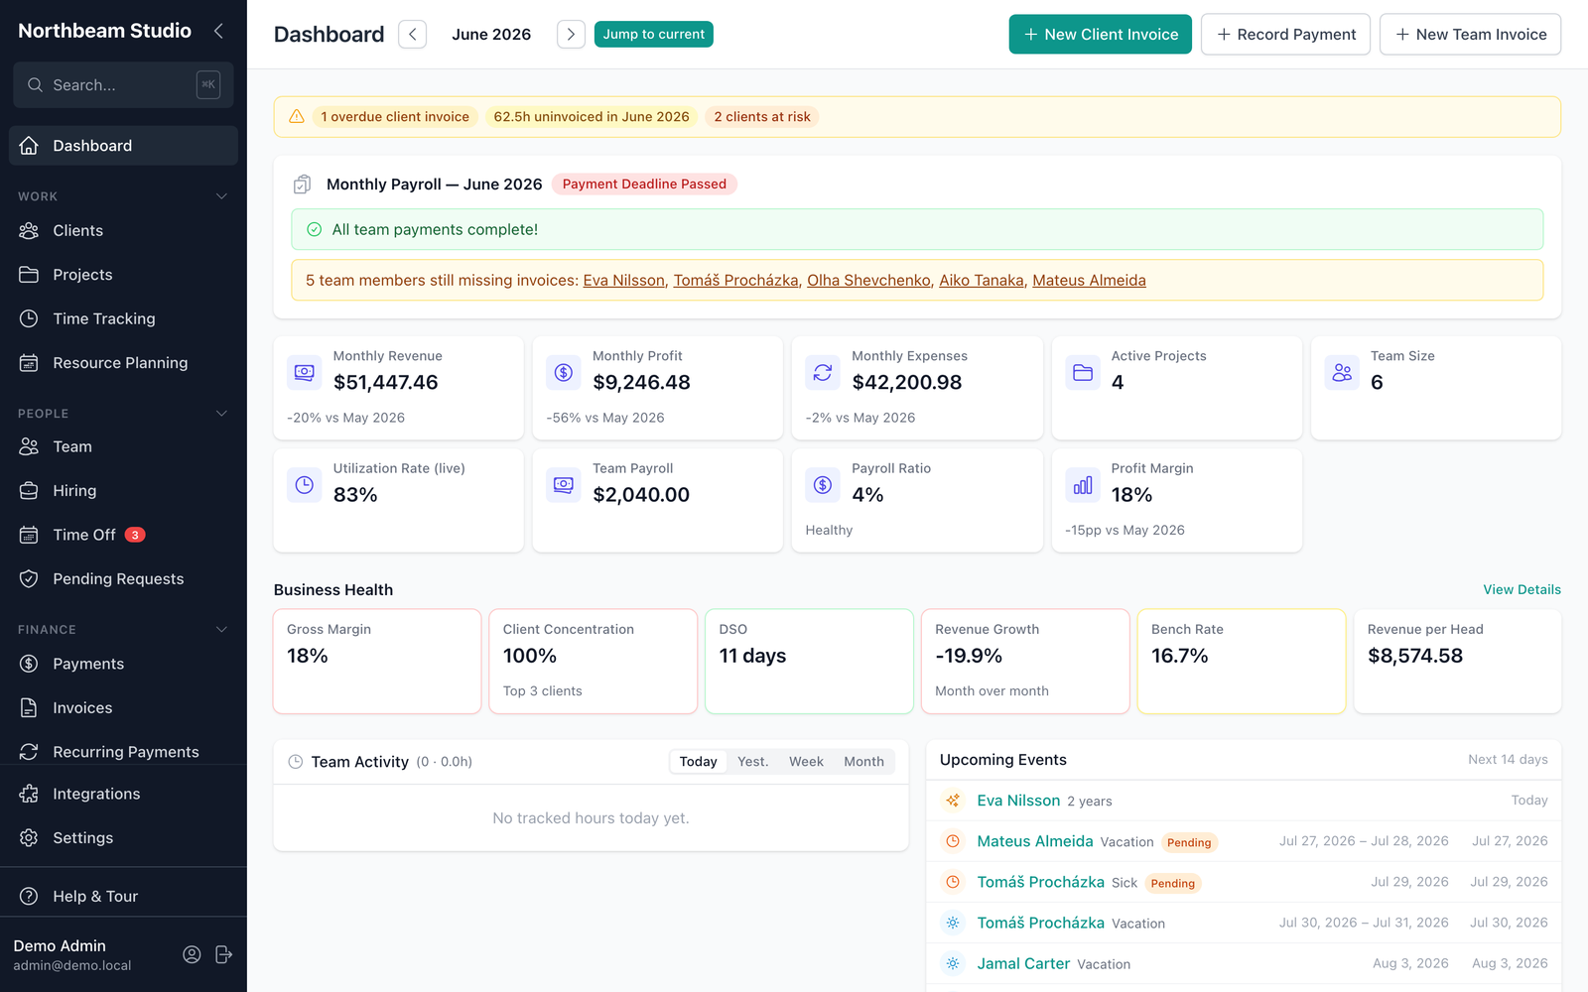Viewport: 1588px width, 992px height.
Task: Open Eva Nilsson in Upcoming Events
Action: pos(1018,801)
